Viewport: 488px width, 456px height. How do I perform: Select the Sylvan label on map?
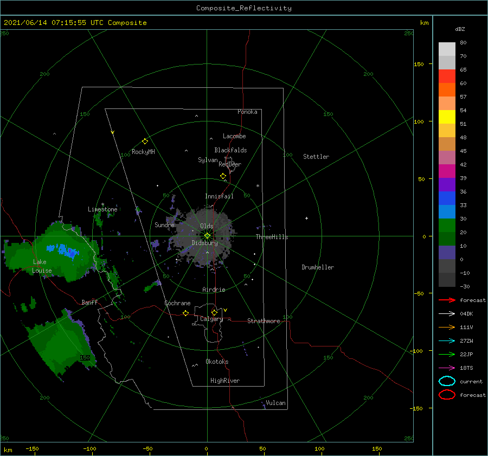pyautogui.click(x=208, y=160)
